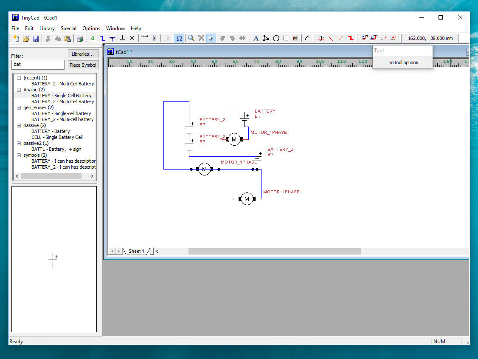This screenshot has height=359, width=478.
Task: Save the design with the floppy disk icon
Action: click(36, 38)
